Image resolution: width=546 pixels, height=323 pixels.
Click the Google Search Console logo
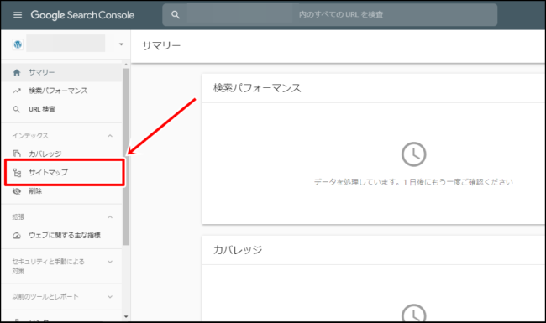tap(82, 15)
